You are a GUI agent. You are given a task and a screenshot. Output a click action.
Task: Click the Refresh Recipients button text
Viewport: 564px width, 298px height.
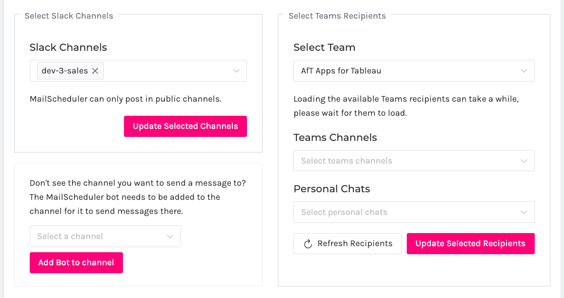click(x=355, y=244)
